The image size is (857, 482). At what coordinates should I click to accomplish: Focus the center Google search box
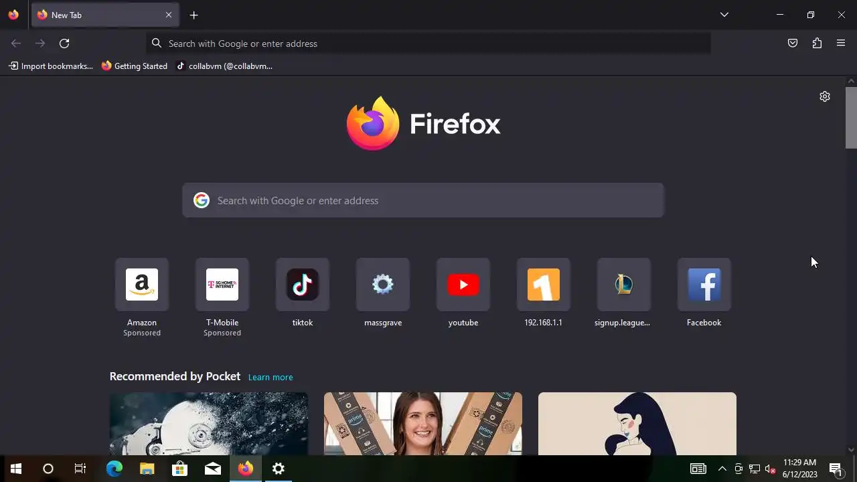click(423, 200)
